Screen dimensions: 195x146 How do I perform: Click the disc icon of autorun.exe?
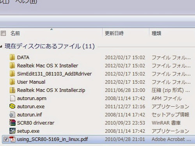pyautogui.click(x=12, y=106)
